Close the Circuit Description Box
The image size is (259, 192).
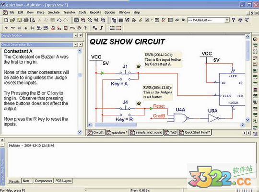[x=81, y=45]
